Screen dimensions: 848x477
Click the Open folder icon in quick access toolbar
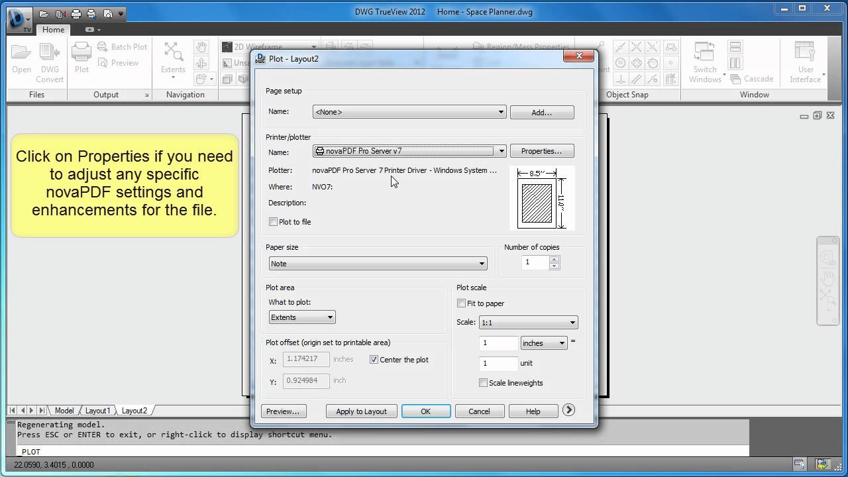tap(44, 13)
